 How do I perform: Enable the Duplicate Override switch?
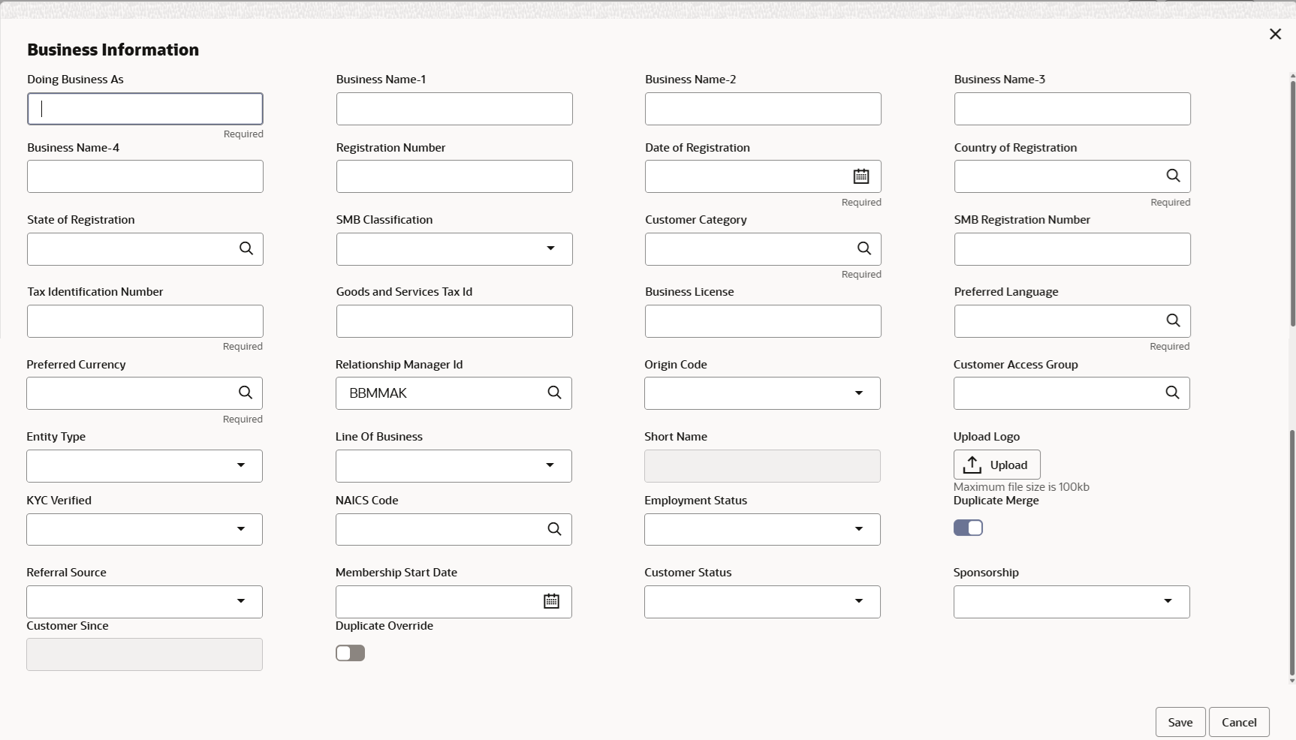pos(350,653)
